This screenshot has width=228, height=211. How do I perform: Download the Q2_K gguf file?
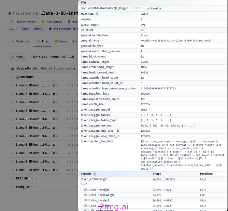[155, 8]
